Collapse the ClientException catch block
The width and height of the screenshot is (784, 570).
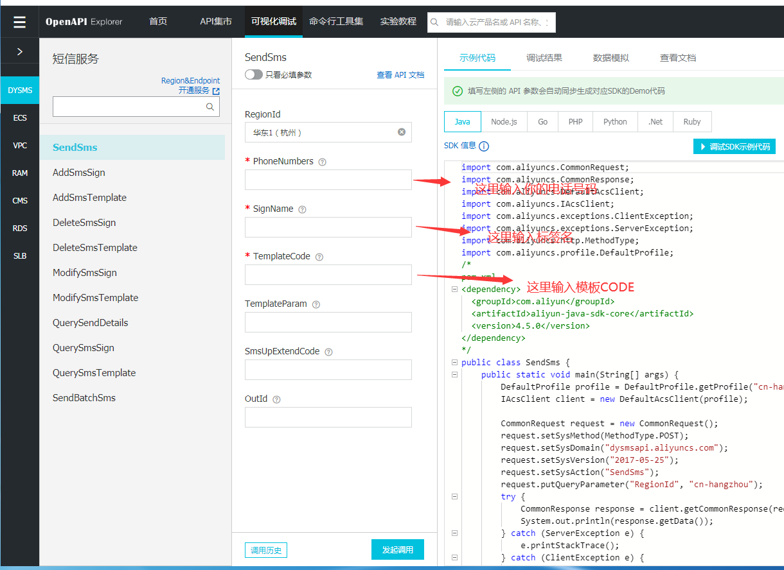pyautogui.click(x=454, y=557)
